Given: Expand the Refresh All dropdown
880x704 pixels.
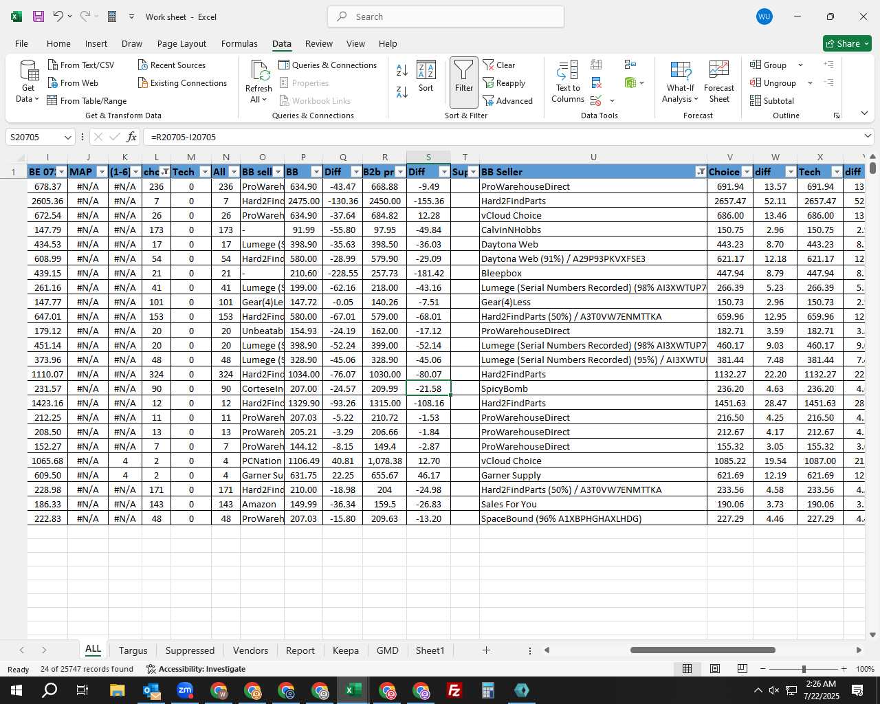Looking at the screenshot, I should click(x=258, y=94).
